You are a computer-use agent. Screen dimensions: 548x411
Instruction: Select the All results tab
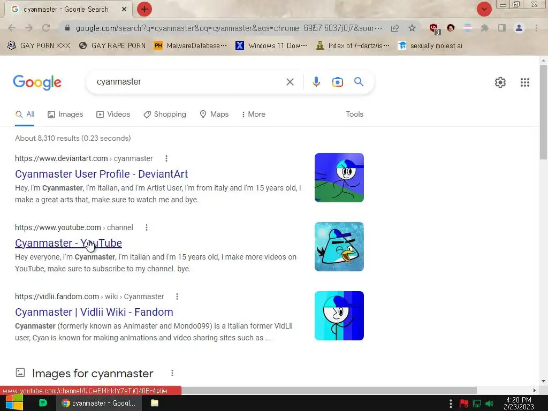(25, 115)
